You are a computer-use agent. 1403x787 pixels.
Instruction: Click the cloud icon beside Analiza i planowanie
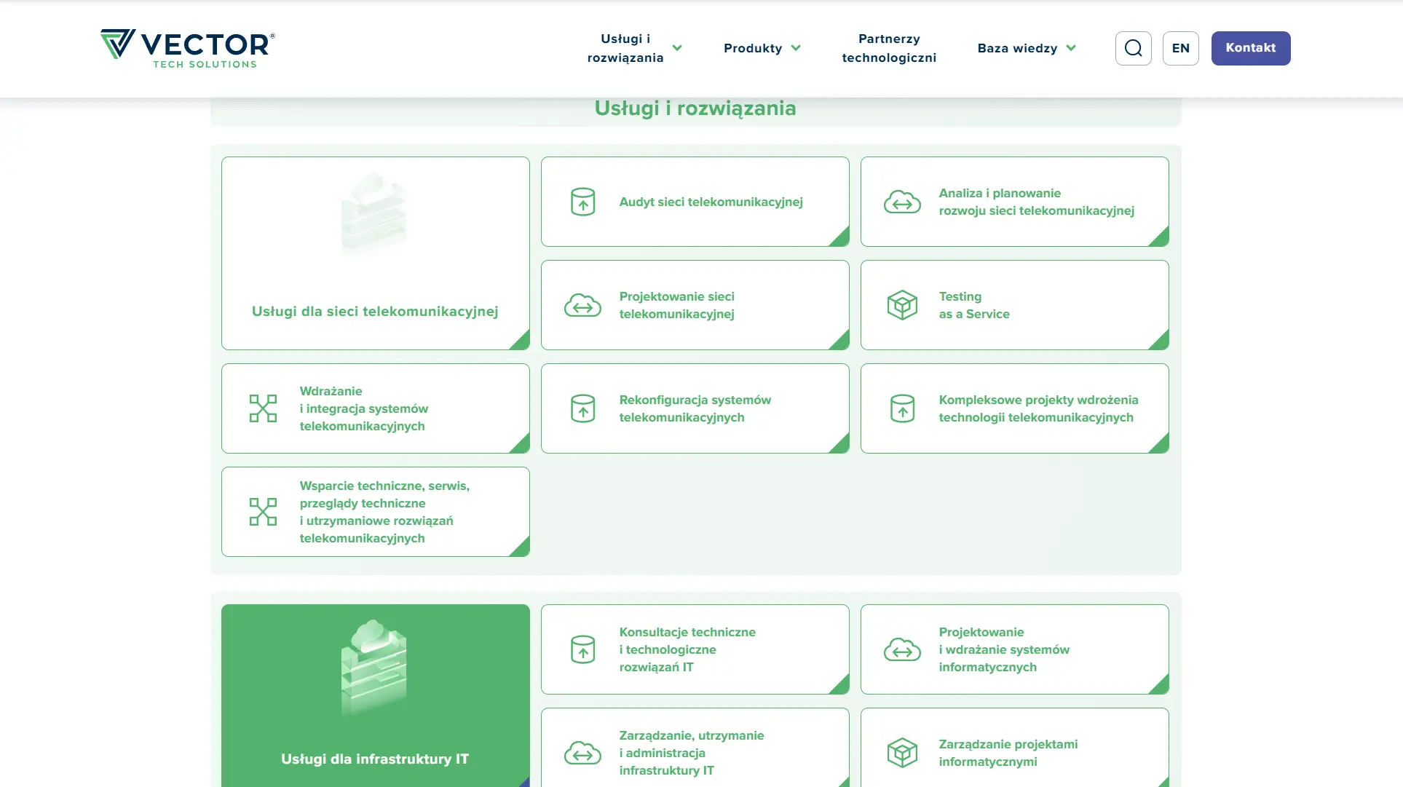tap(902, 202)
